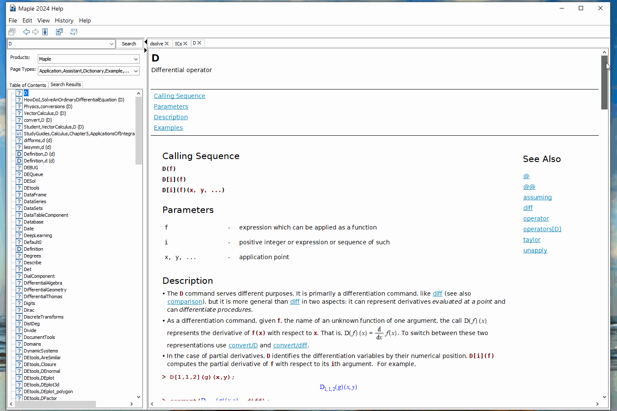Image resolution: width=617 pixels, height=411 pixels.
Task: Click the Display on startup toolbar icon
Action: click(12, 32)
